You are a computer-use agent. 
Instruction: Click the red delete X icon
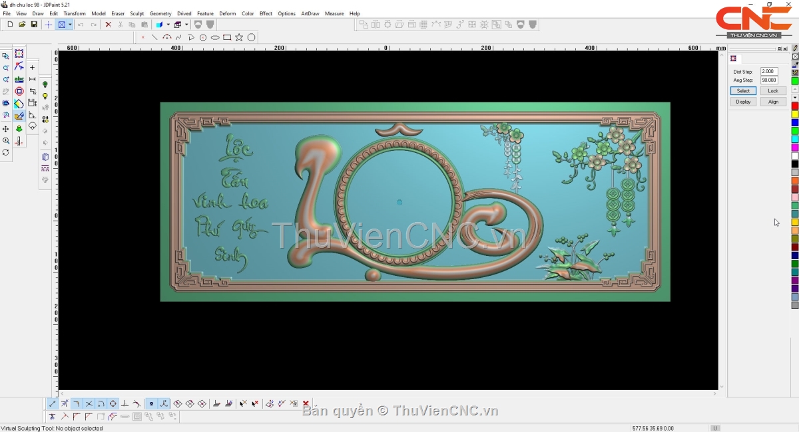(108, 25)
